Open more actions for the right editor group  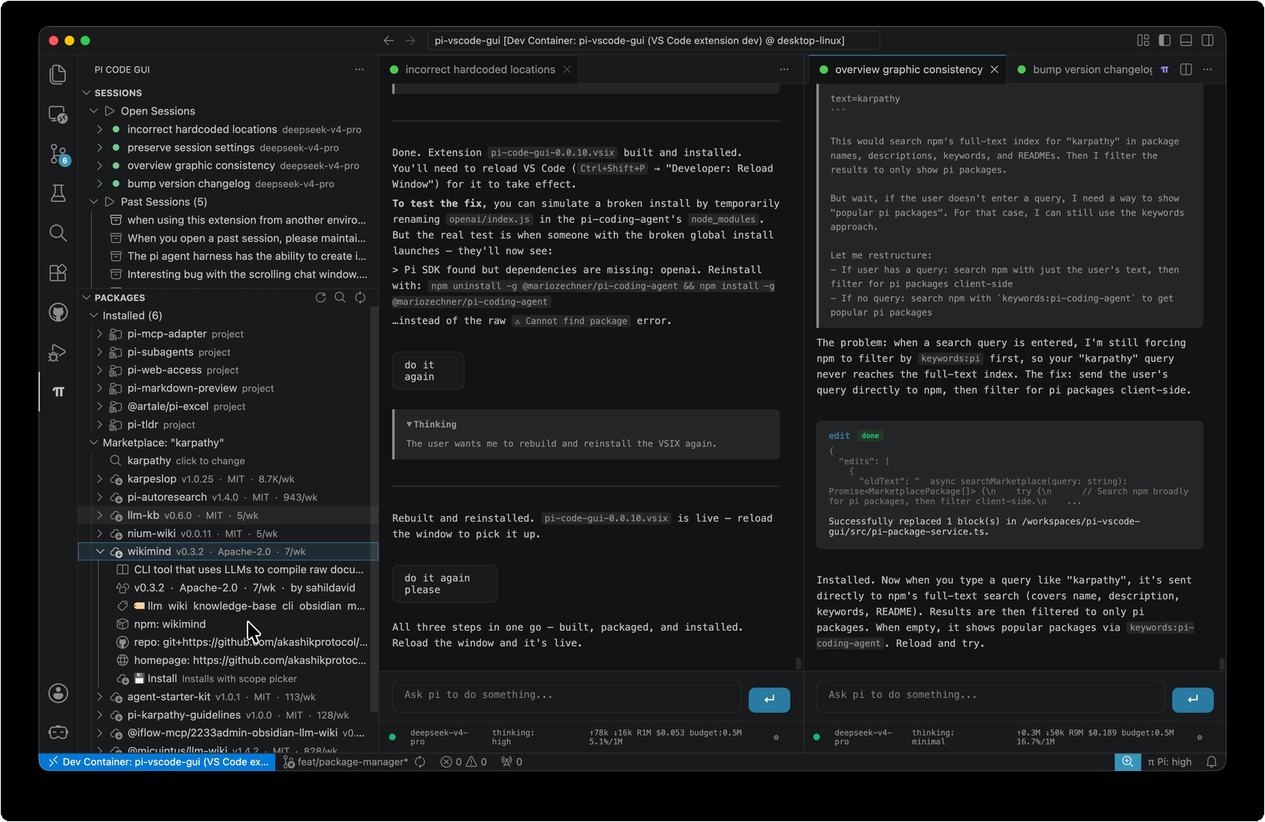pos(1207,70)
